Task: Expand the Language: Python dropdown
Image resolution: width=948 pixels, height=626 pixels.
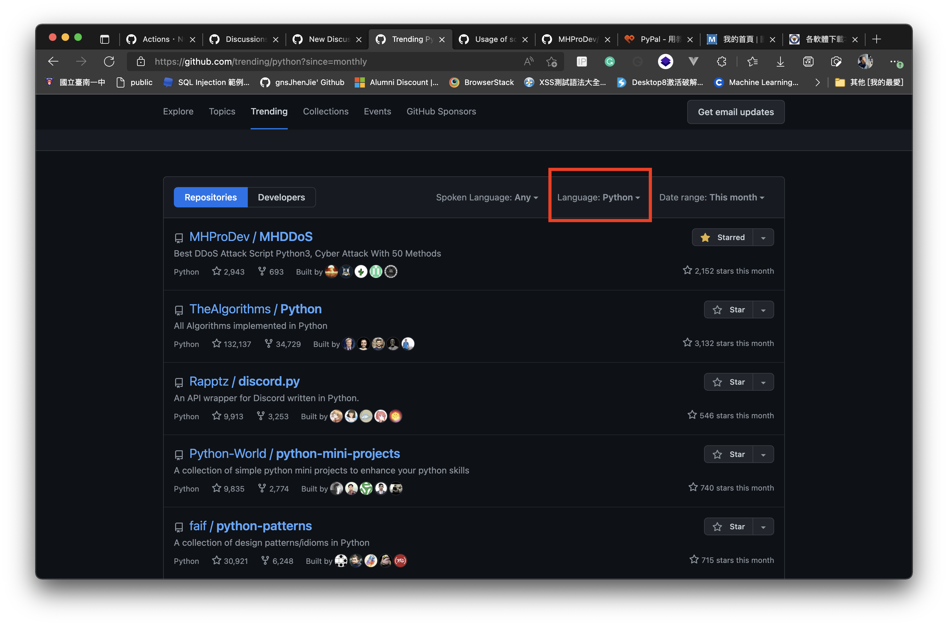Action: point(599,197)
